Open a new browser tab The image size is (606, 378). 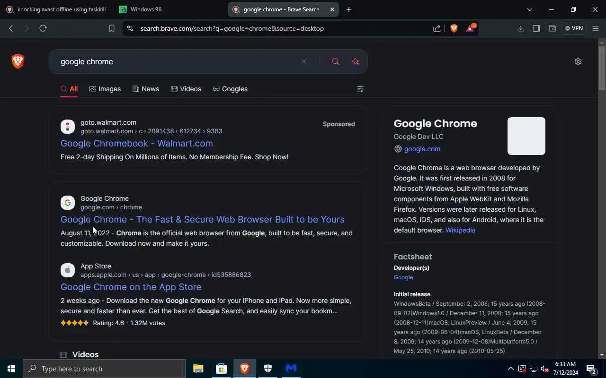point(349,9)
